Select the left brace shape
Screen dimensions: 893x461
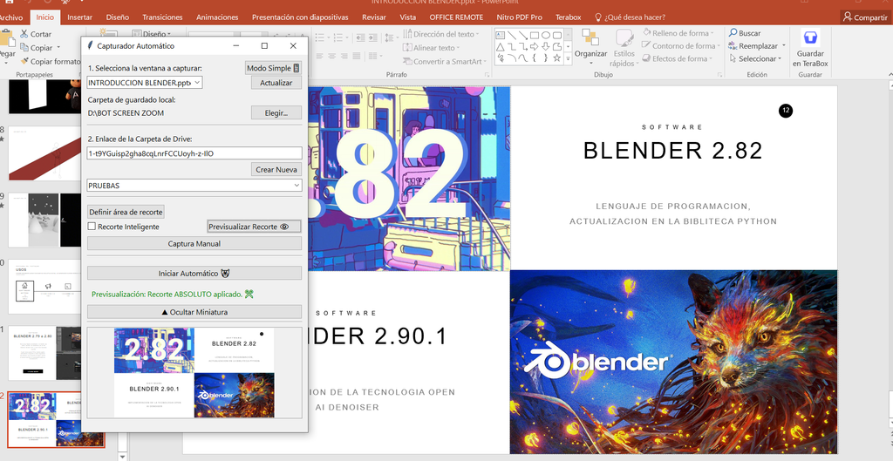click(535, 58)
